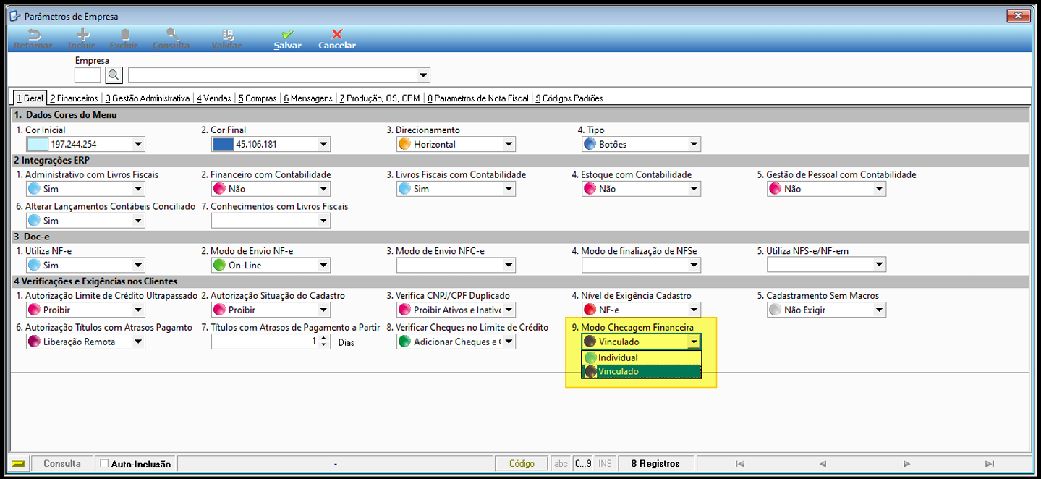This screenshot has width=1041, height=479.
Task: Go to first record navigation arrow
Action: (x=739, y=463)
